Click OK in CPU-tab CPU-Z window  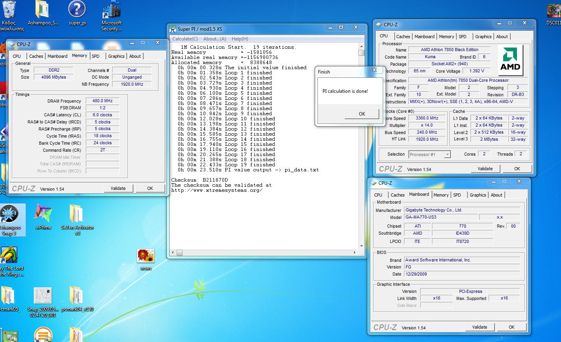click(517, 169)
